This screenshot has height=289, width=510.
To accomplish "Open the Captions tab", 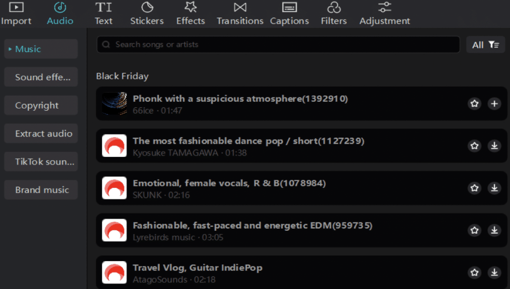I will click(x=289, y=13).
